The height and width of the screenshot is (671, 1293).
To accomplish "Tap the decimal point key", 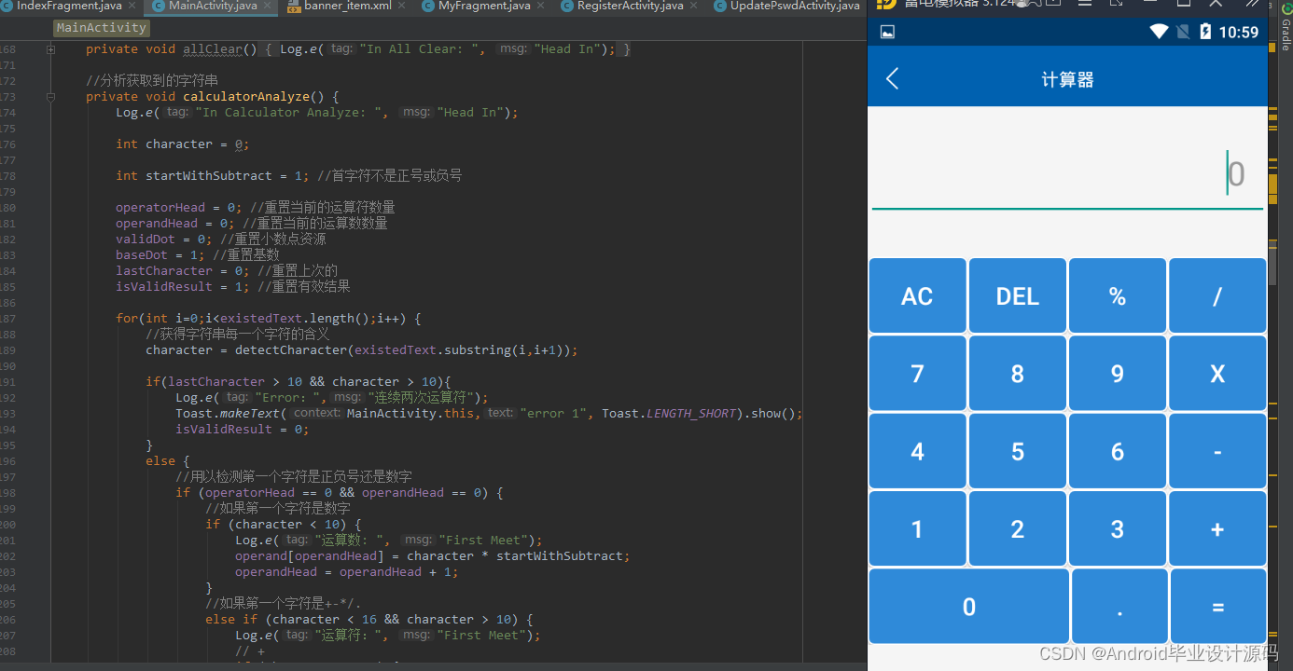I will click(x=1119, y=607).
